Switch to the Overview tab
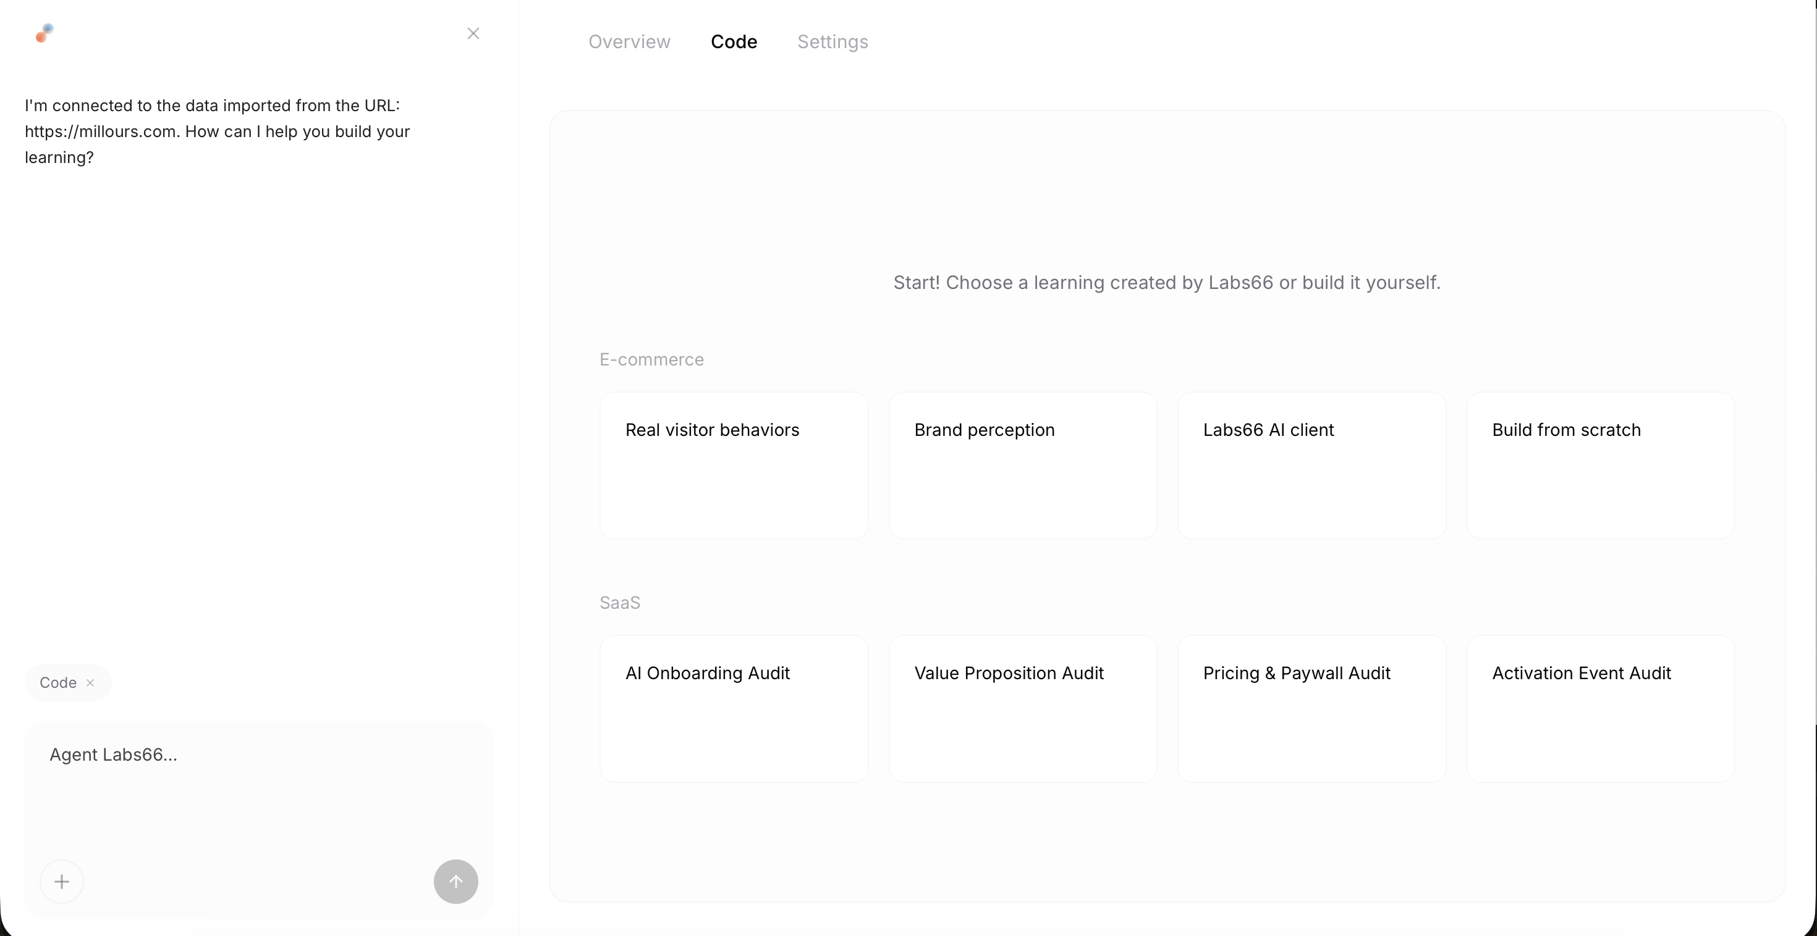The width and height of the screenshot is (1817, 936). [629, 41]
